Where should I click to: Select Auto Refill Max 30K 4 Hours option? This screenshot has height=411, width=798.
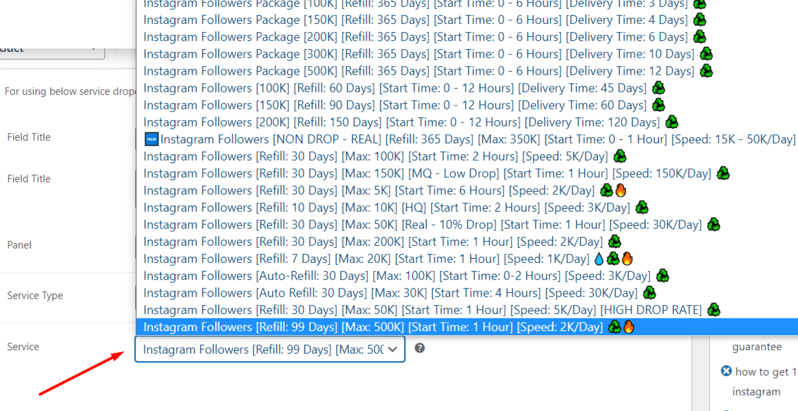click(x=390, y=293)
